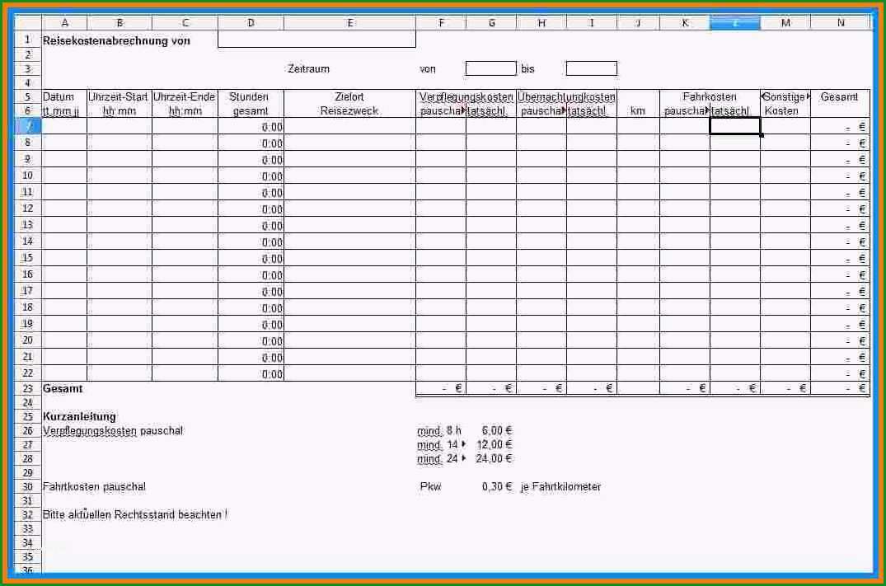Select the Zielort cell in row 12
The height and width of the screenshot is (586, 886).
(349, 209)
